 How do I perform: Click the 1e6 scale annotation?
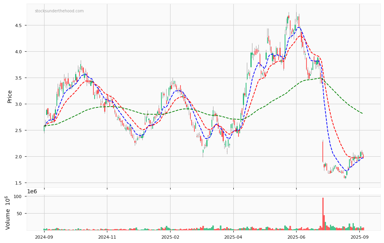point(32,192)
